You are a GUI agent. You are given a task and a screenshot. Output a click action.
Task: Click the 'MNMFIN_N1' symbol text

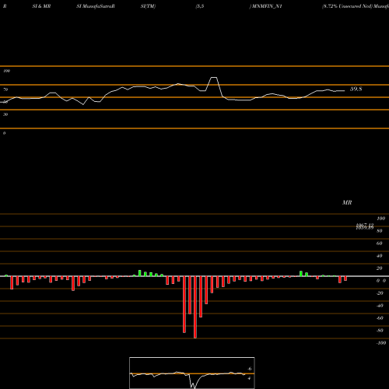point(267,6)
